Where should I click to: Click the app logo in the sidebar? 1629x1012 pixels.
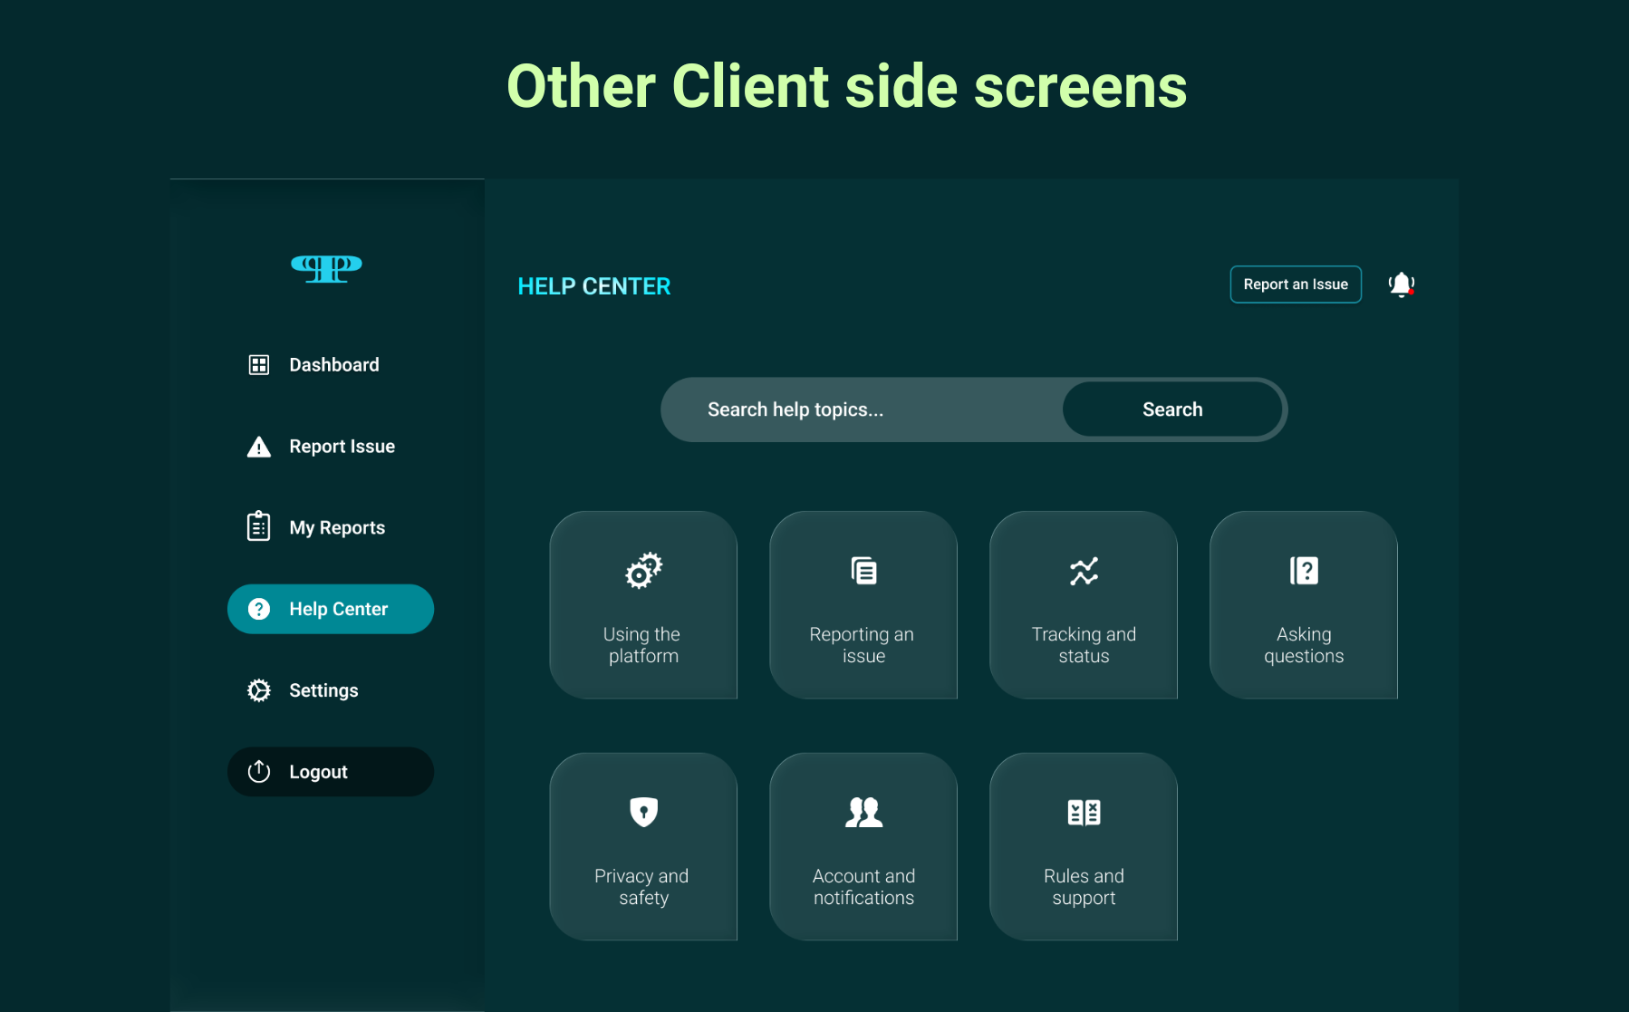[x=326, y=267]
